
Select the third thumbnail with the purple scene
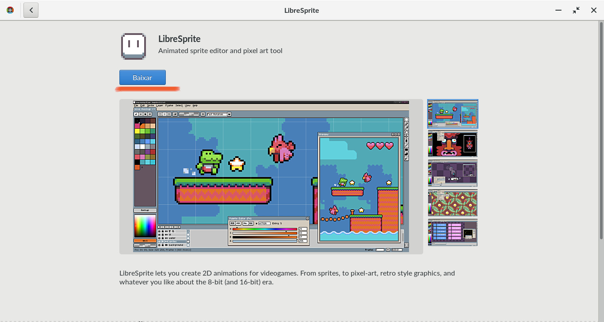click(452, 173)
